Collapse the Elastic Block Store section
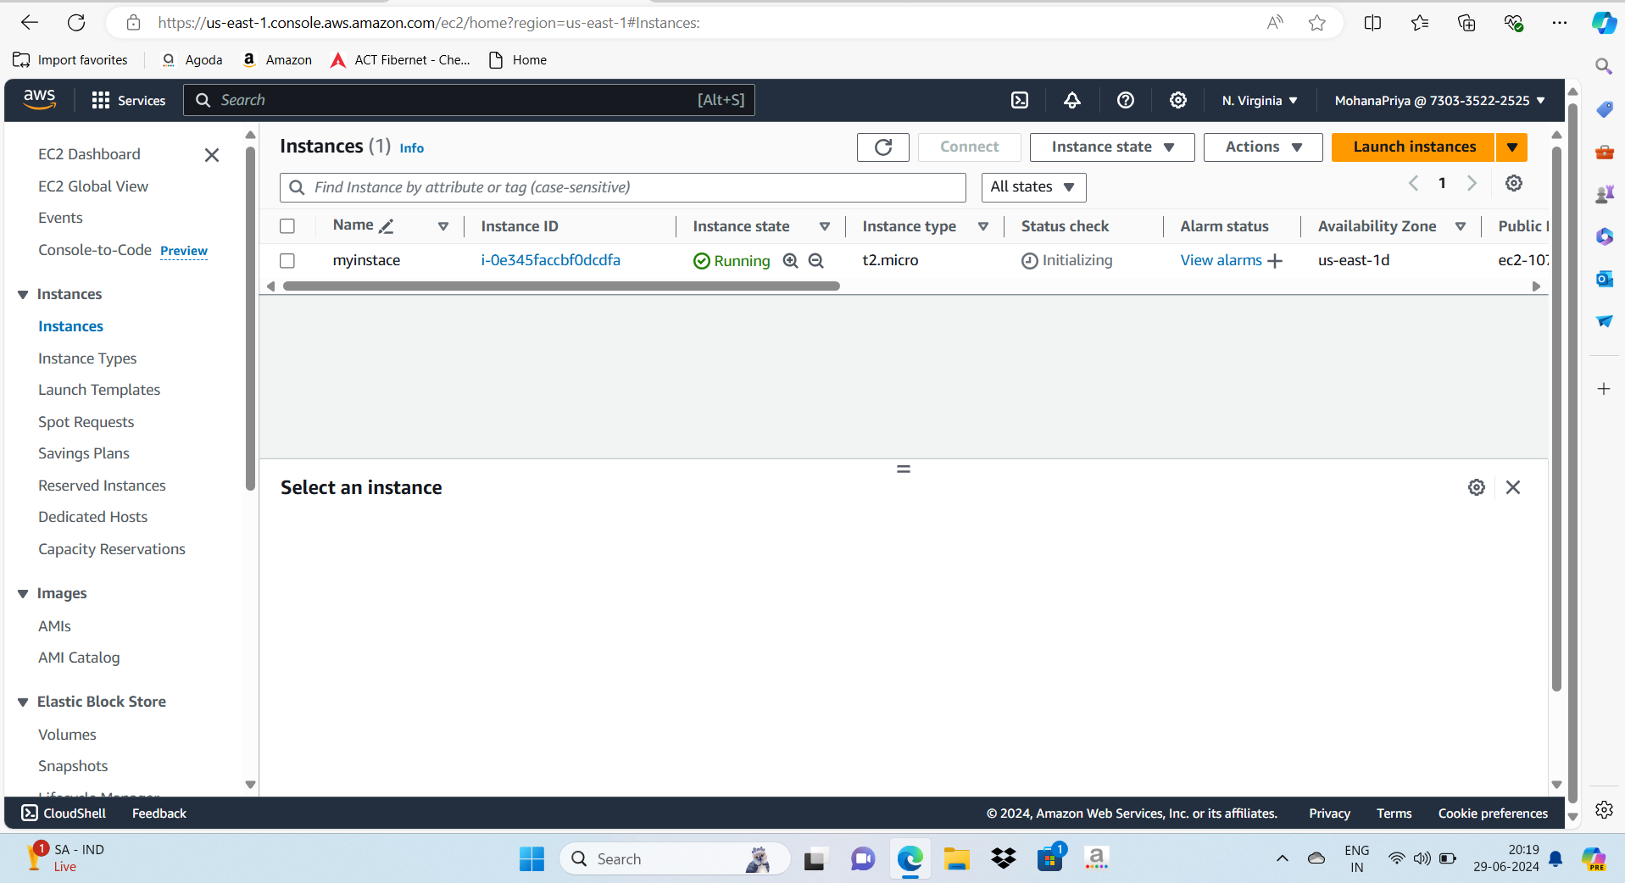This screenshot has width=1625, height=883. tap(23, 703)
